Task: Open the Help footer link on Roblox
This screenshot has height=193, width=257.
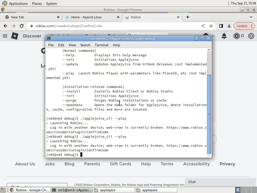Action: (146, 164)
